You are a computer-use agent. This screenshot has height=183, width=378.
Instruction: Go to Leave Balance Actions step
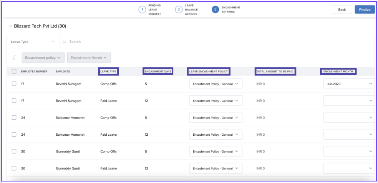coord(191,10)
